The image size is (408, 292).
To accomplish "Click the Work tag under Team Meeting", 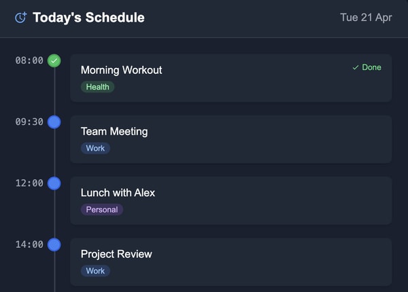I will tap(95, 148).
